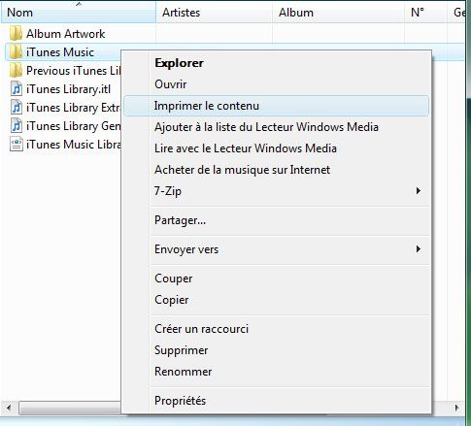Choose Ouvrir from the context menu
The height and width of the screenshot is (426, 471).
(277, 84)
